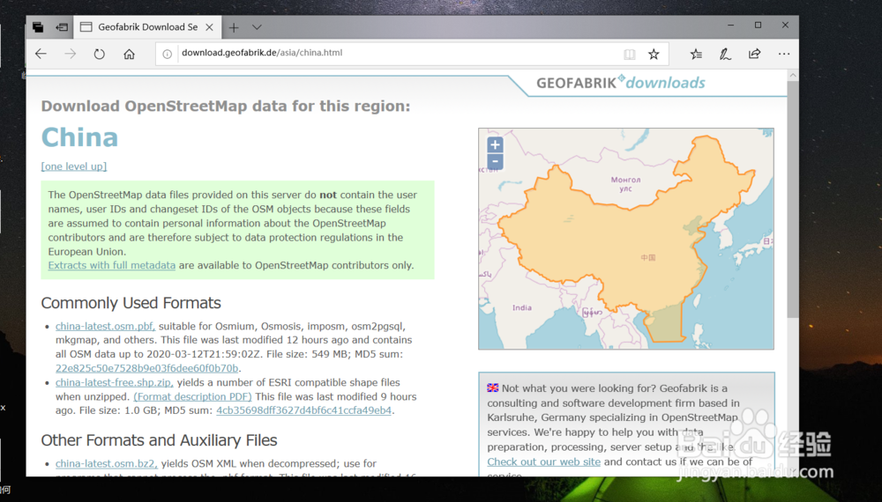Screen dimensions: 882x502
Task: Open the favorites hub list
Action: click(696, 54)
